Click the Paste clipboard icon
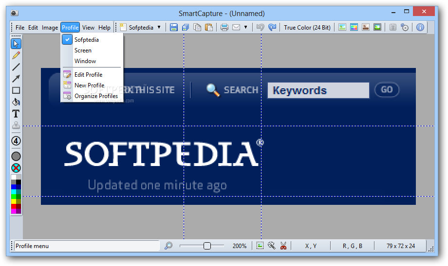The height and width of the screenshot is (266, 448). tap(209, 27)
